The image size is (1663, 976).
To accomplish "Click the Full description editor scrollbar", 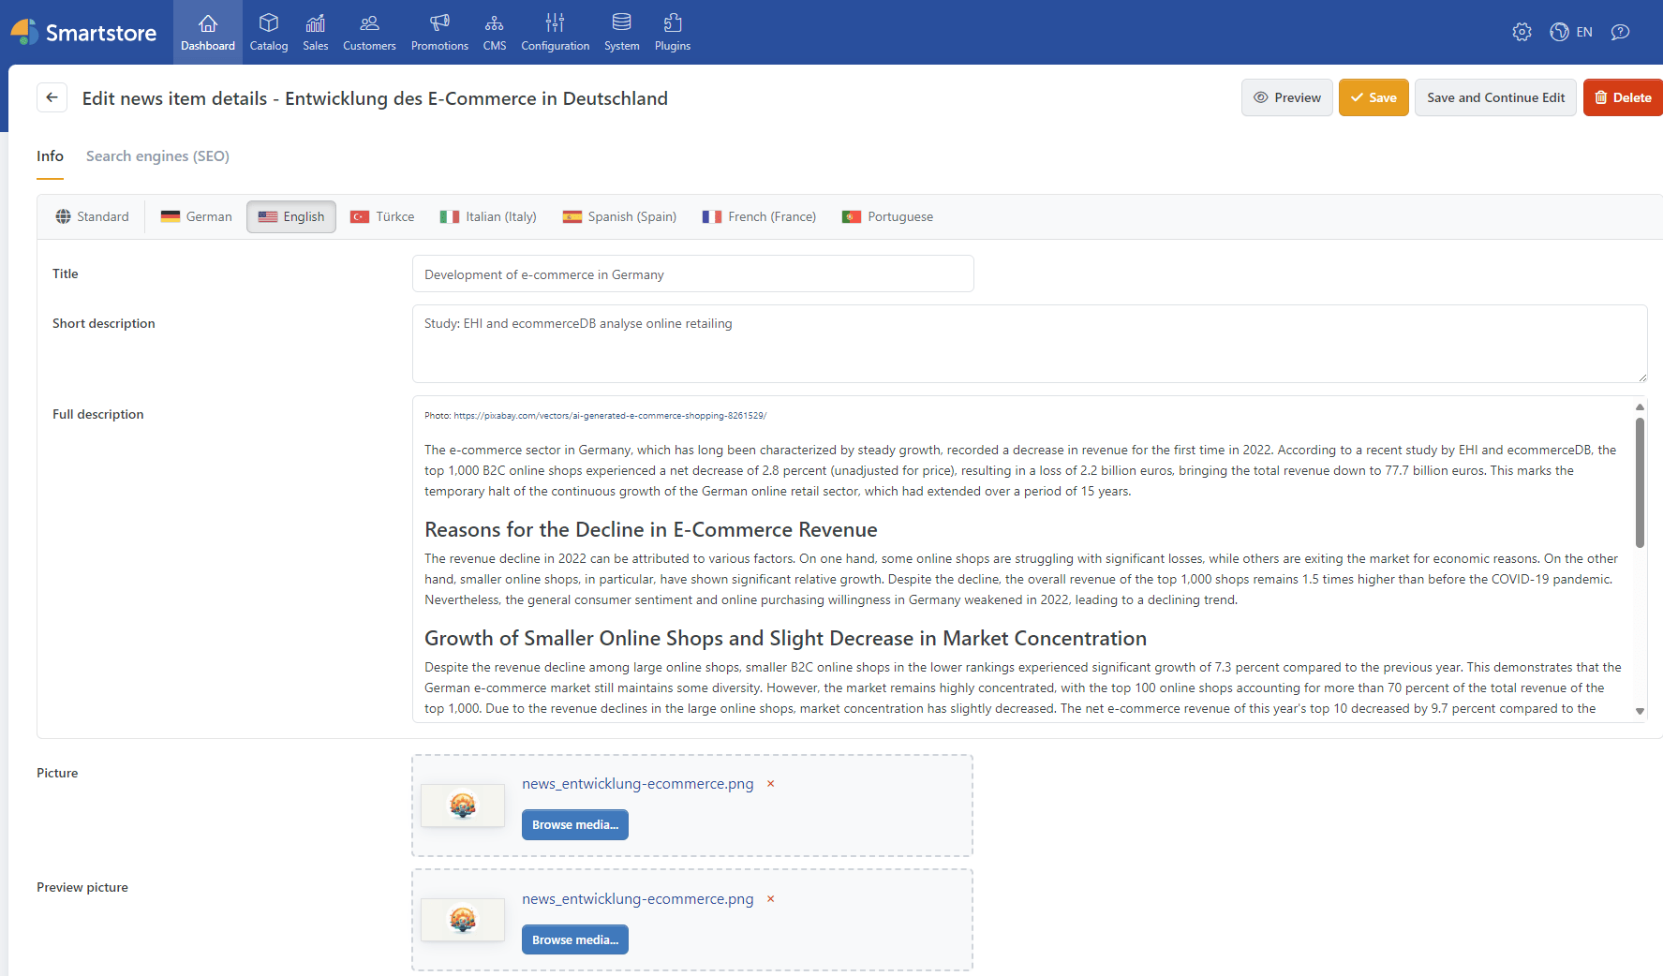I will [1640, 482].
